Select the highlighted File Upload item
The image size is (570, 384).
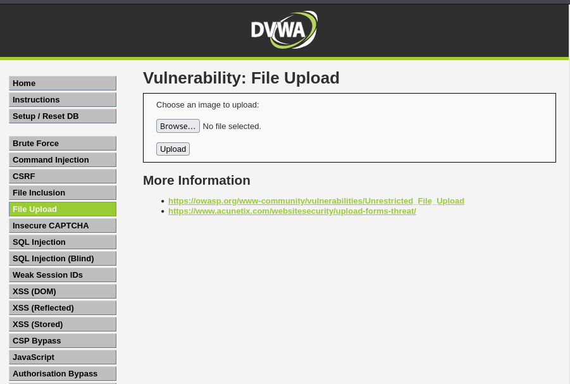(62, 209)
